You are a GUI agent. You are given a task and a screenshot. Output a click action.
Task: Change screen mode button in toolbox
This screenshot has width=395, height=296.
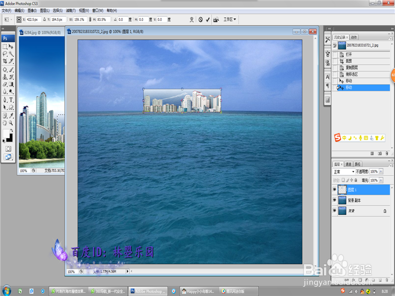point(8,157)
